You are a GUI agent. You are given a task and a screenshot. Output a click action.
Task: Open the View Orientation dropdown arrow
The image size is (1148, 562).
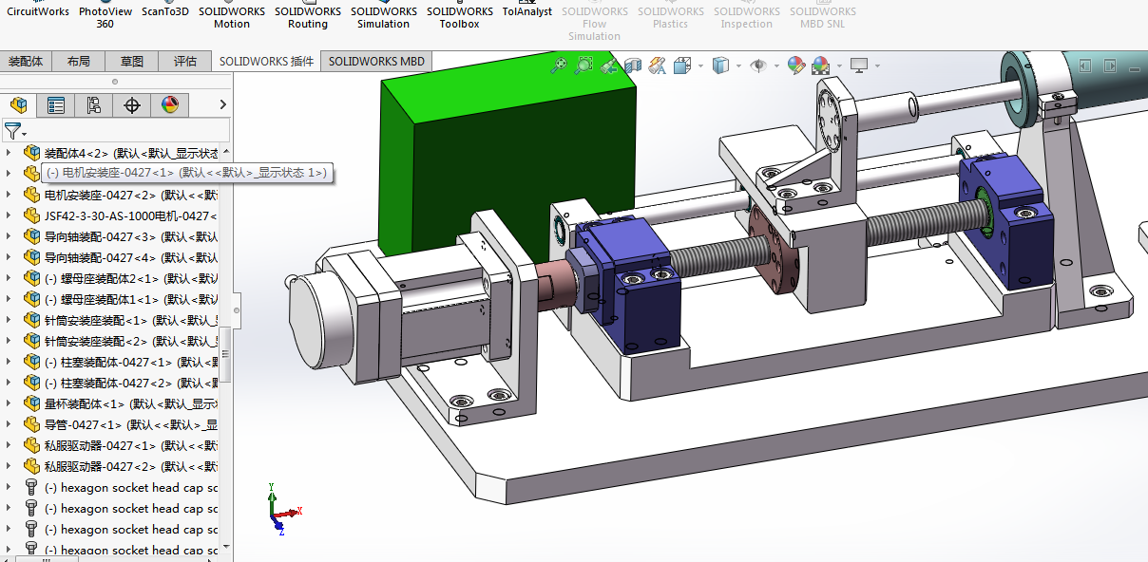point(700,66)
